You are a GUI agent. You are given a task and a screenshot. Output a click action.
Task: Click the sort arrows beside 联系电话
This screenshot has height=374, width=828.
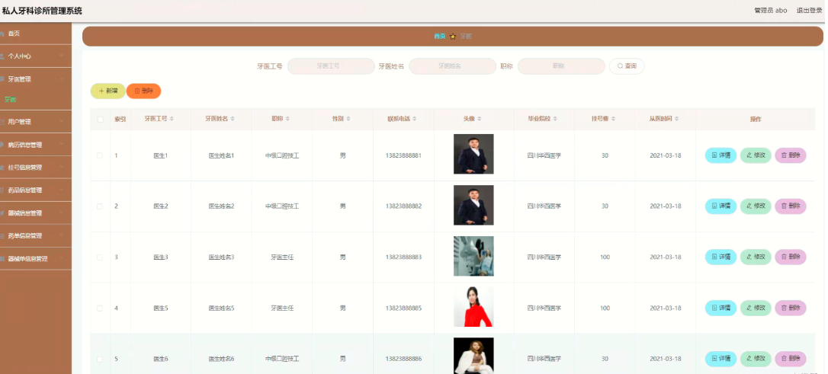(415, 120)
